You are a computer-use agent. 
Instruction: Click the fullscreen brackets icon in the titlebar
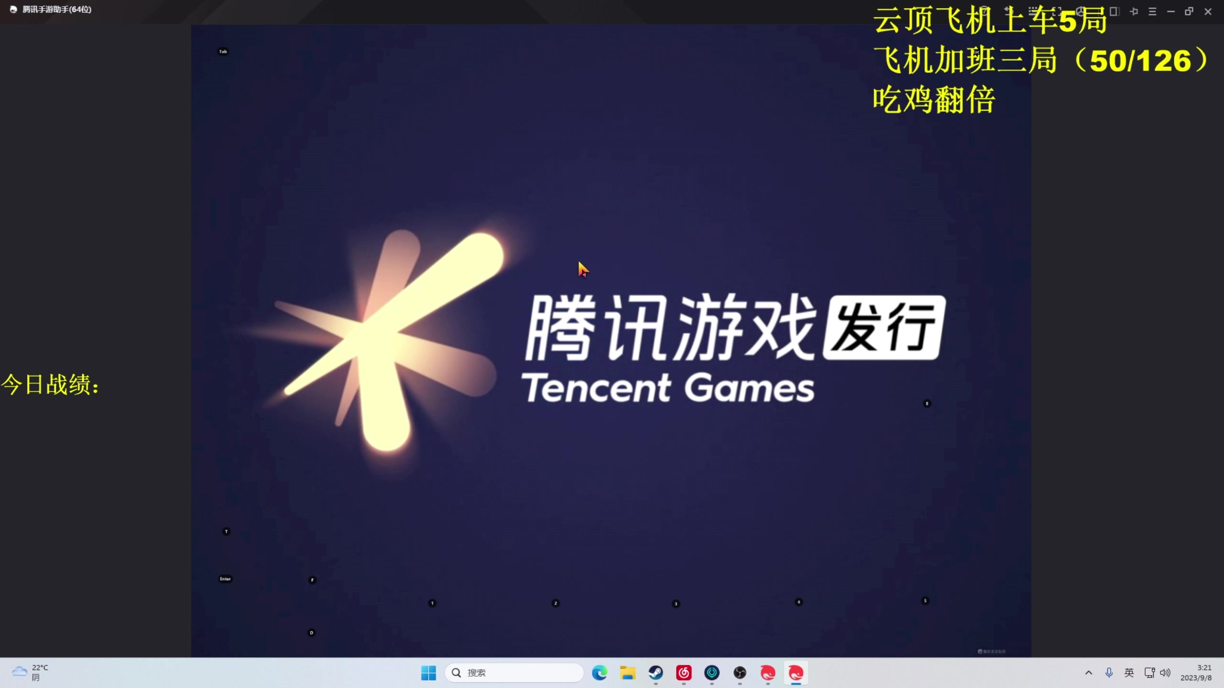1057,11
